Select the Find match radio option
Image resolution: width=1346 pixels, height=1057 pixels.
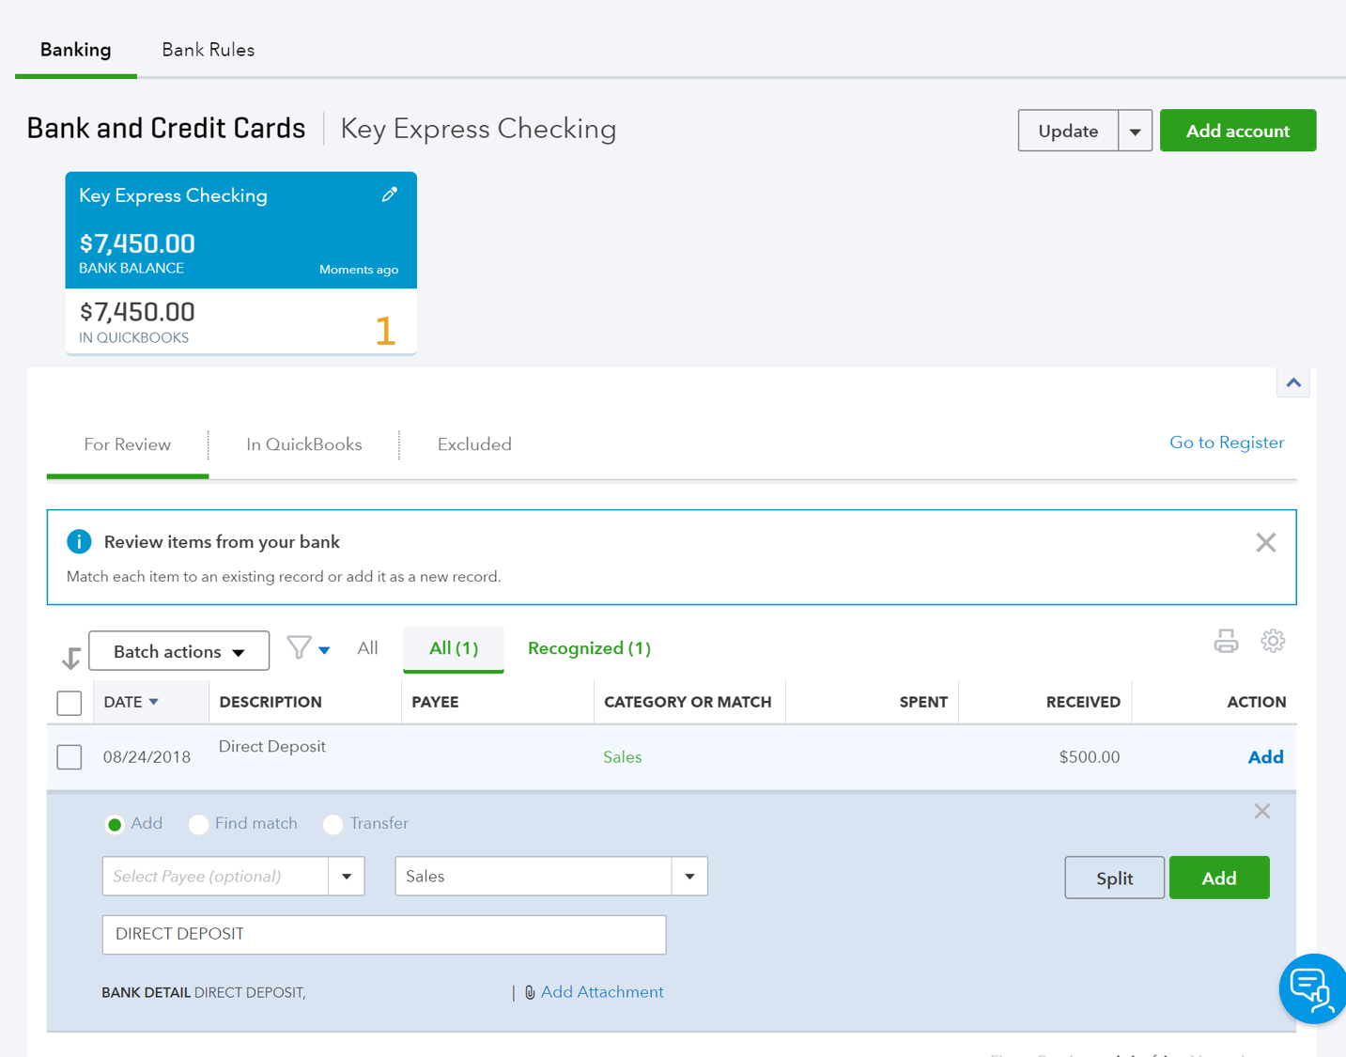click(198, 824)
